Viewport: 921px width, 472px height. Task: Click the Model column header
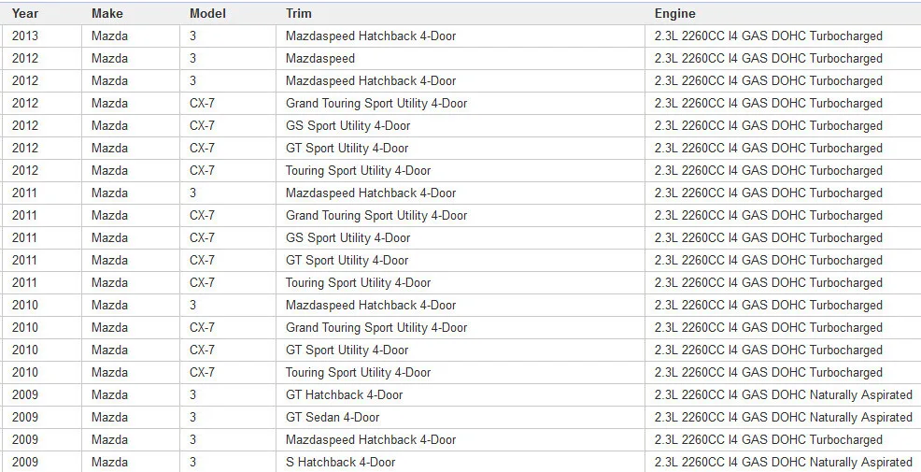pyautogui.click(x=228, y=13)
